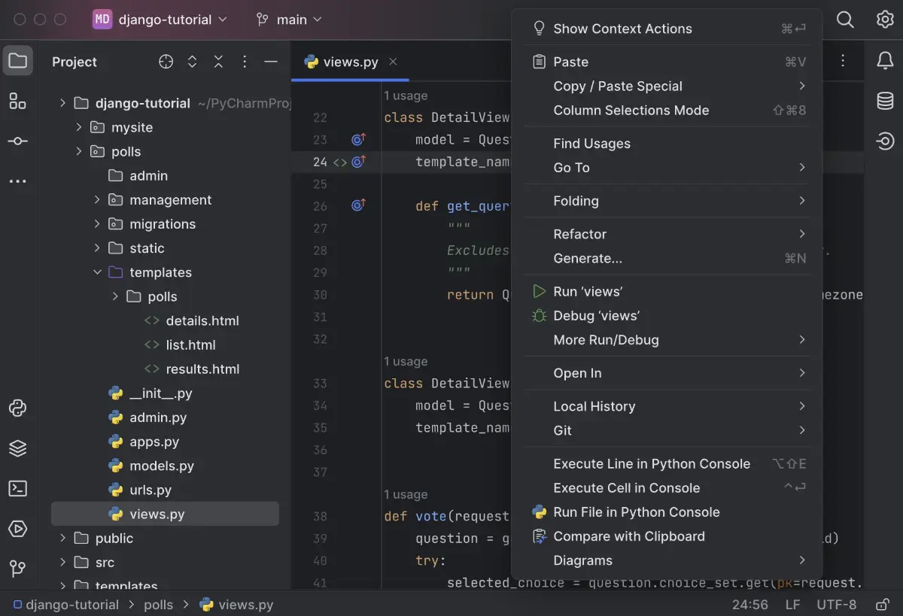Click django-tutorial breadcrumb in status bar
The height and width of the screenshot is (616, 903).
pos(65,605)
